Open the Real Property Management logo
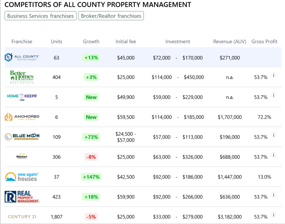Image resolution: width=285 pixels, height=224 pixels. click(22, 197)
